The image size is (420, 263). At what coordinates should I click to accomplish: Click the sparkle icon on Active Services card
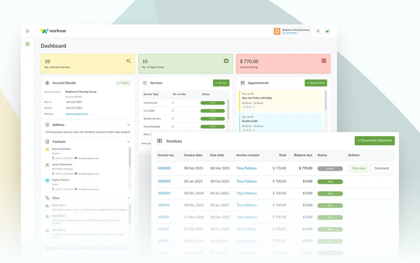128,61
